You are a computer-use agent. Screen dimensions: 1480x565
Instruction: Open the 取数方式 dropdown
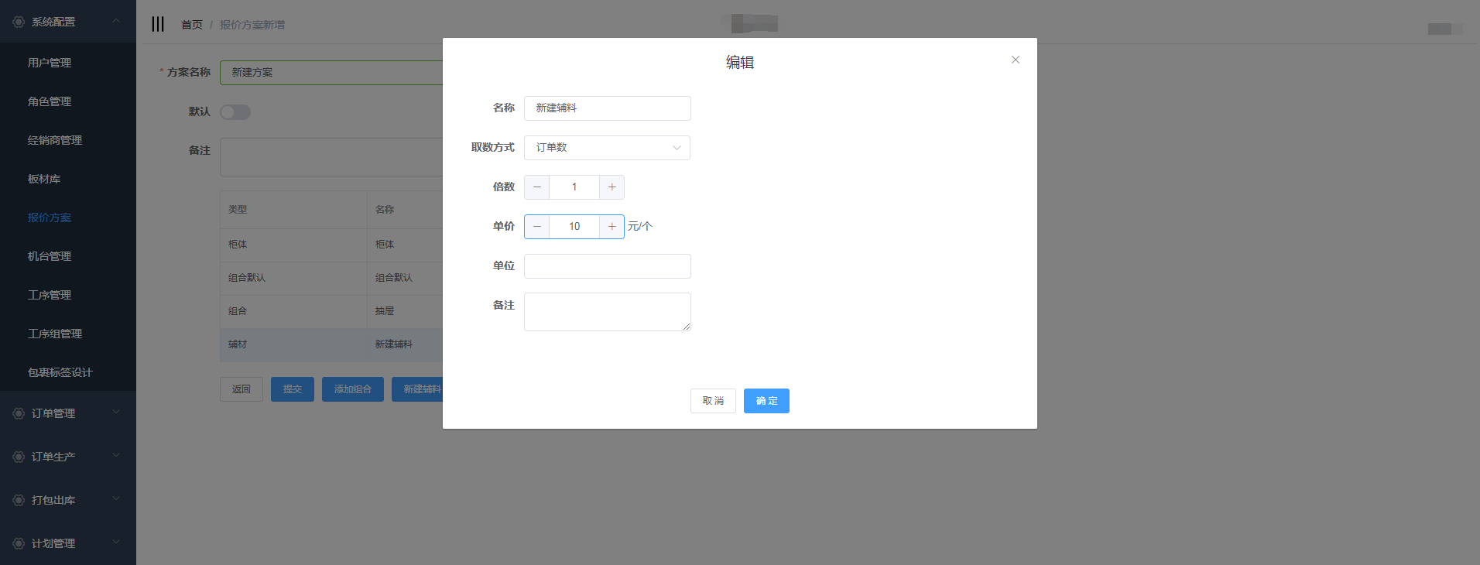point(607,148)
